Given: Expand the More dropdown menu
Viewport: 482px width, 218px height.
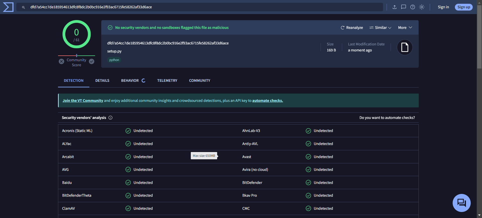Looking at the screenshot, I should [x=405, y=28].
